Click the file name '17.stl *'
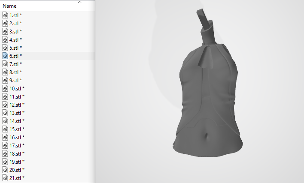 point(17,145)
